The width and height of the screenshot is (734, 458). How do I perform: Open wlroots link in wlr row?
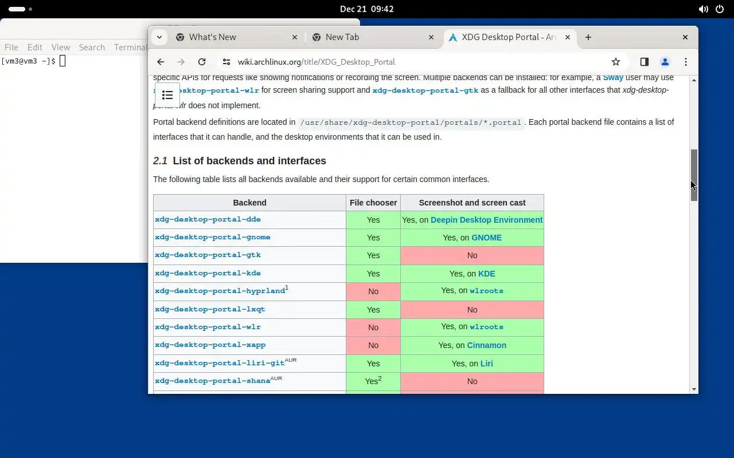tap(486, 327)
